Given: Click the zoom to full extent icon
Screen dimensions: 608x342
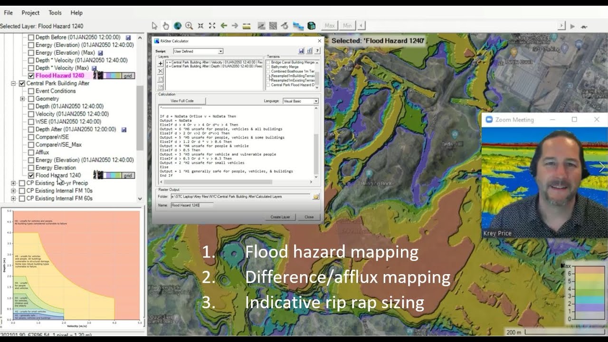Looking at the screenshot, I should tap(212, 26).
